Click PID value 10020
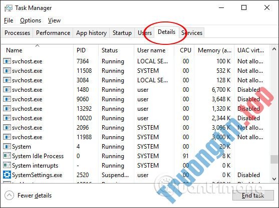The height and width of the screenshot is (208, 279). (84, 118)
